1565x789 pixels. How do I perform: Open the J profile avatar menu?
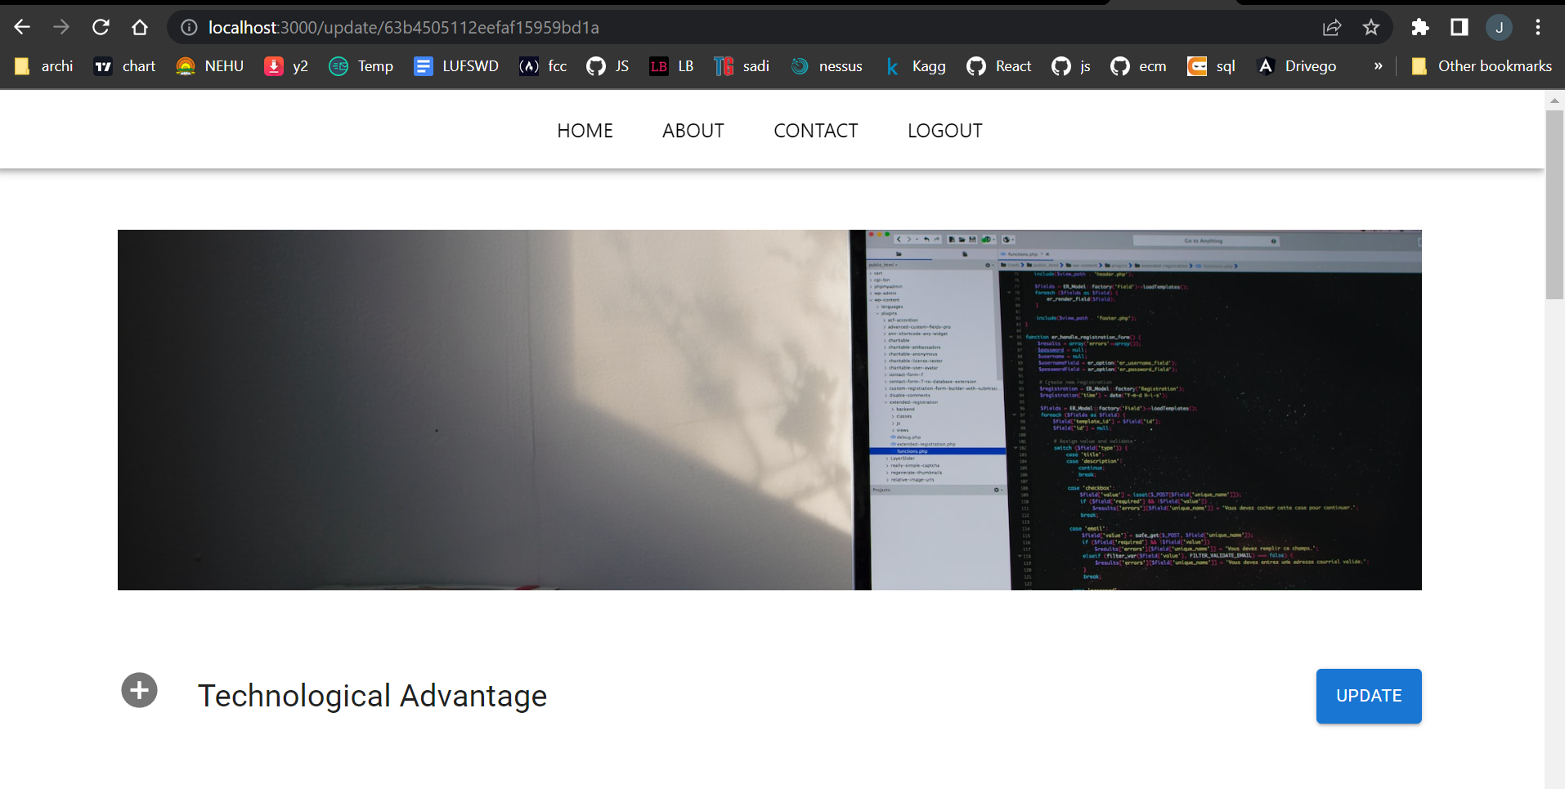[x=1500, y=26]
